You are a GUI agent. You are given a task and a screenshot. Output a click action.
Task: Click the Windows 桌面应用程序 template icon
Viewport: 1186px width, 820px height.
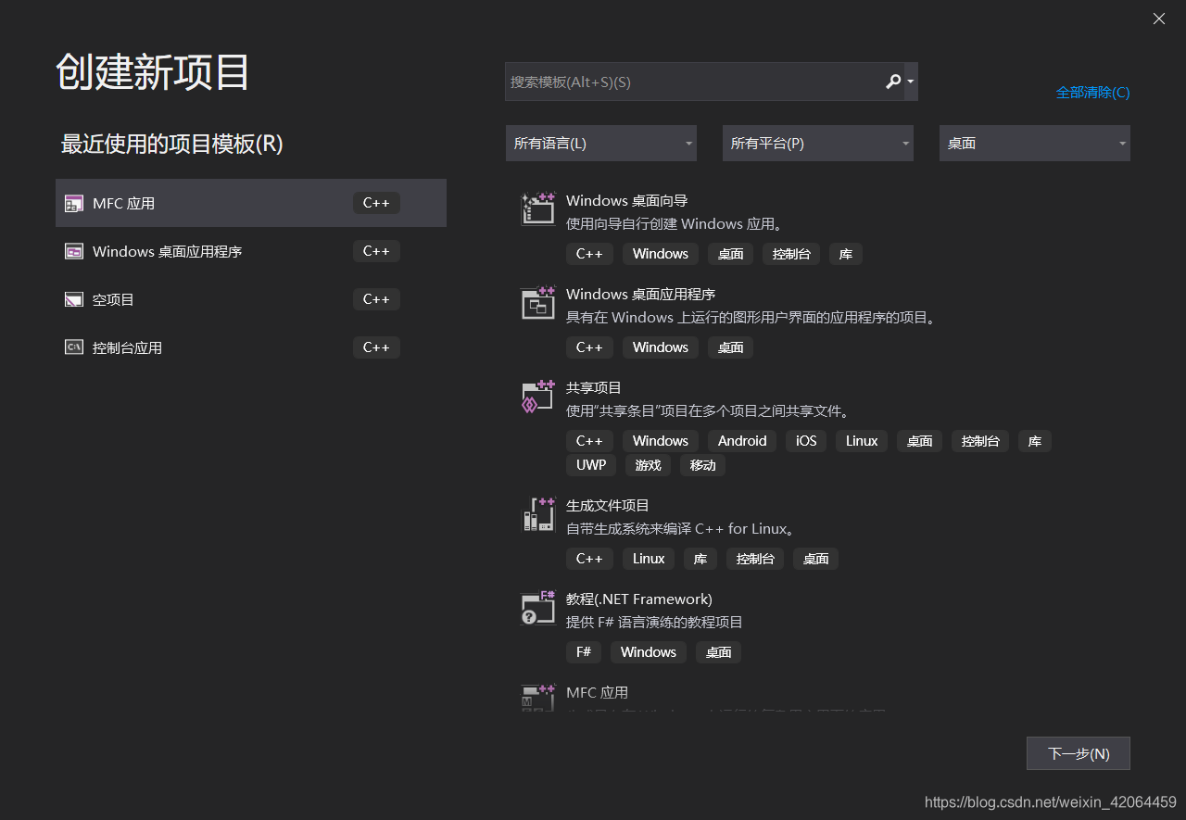click(x=537, y=302)
